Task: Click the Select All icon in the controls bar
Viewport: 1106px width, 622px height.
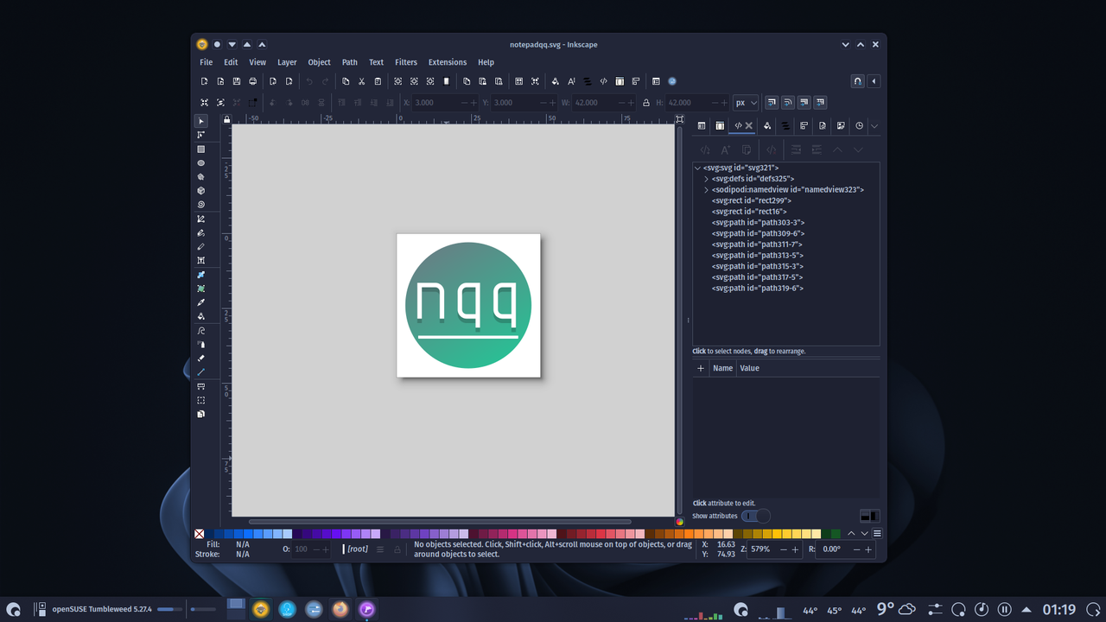Action: 205,102
